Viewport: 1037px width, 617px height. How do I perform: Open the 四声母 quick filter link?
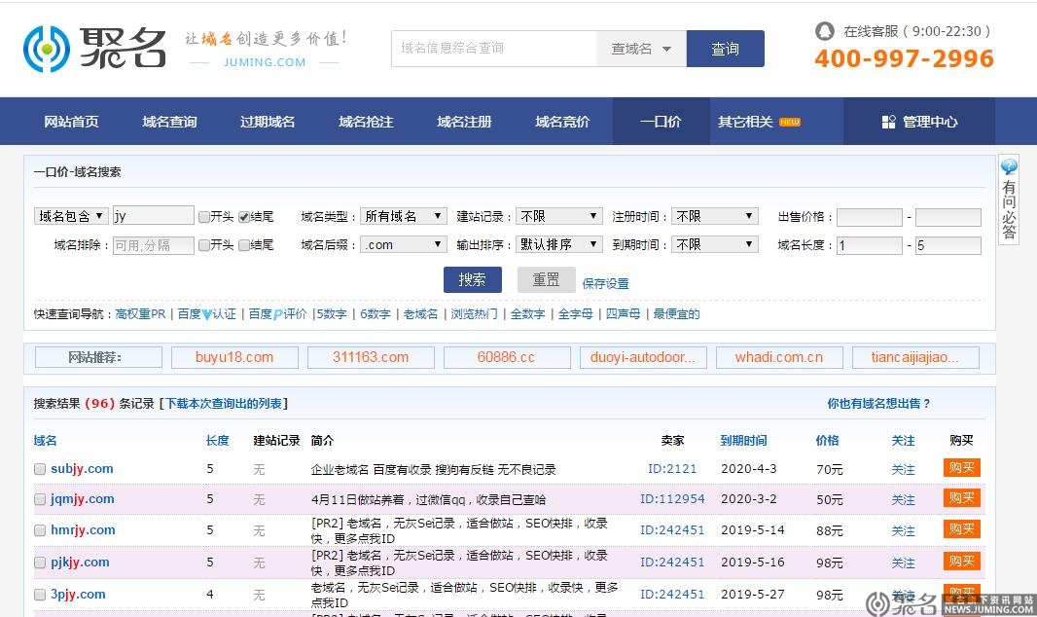coord(623,314)
